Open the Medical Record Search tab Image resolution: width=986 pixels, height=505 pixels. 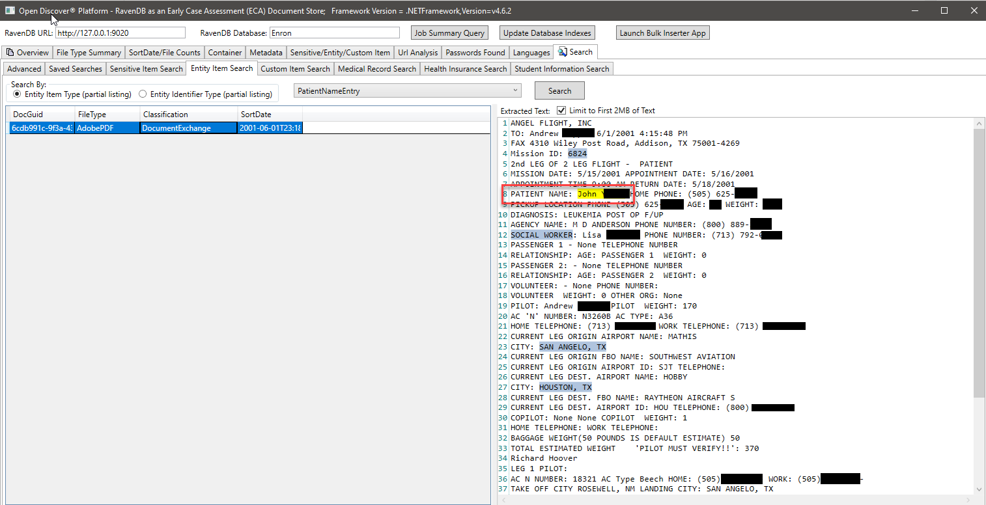click(376, 69)
